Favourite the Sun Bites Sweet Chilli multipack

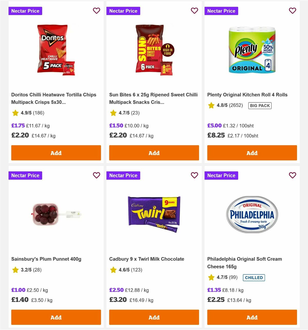pos(195,11)
